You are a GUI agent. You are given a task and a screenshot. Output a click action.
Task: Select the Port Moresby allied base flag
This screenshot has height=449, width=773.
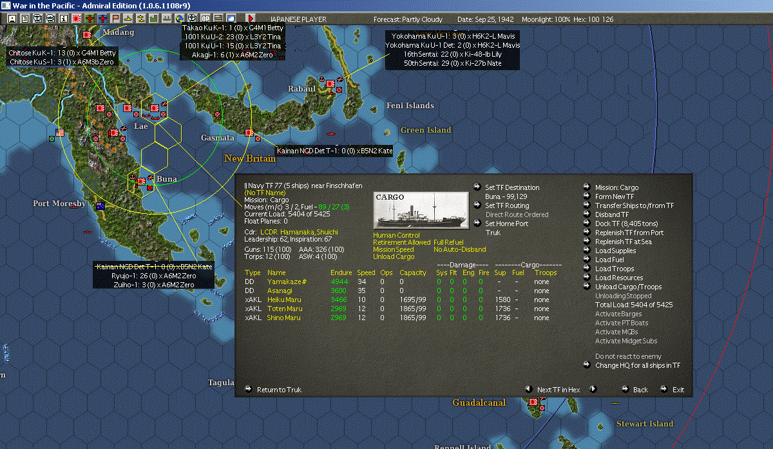pyautogui.click(x=100, y=206)
